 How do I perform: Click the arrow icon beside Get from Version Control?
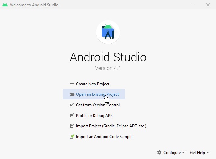coord(72,105)
